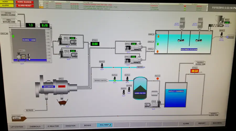Image resolution: width=236 pixels, height=131 pixels.
Task: Select valve SV450 icon
Action: pos(129,89)
